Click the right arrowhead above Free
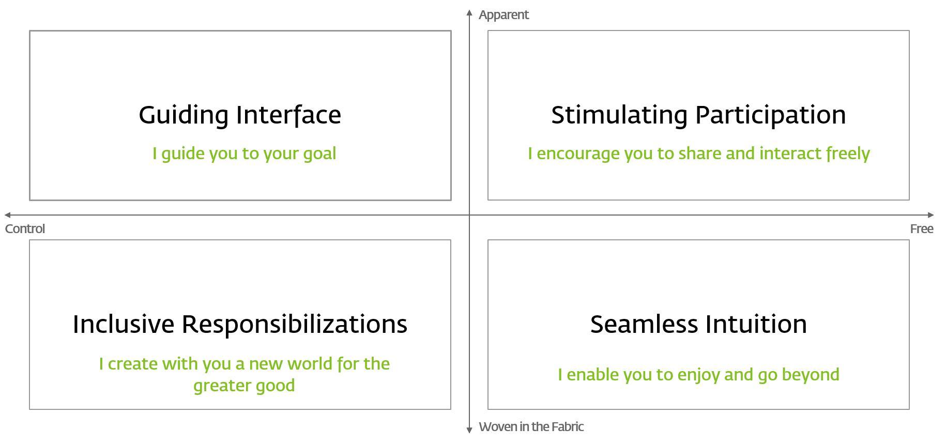 coord(930,215)
